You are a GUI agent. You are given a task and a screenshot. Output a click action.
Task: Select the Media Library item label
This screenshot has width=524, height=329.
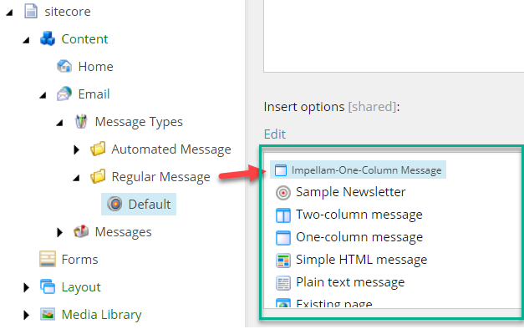[x=101, y=315]
